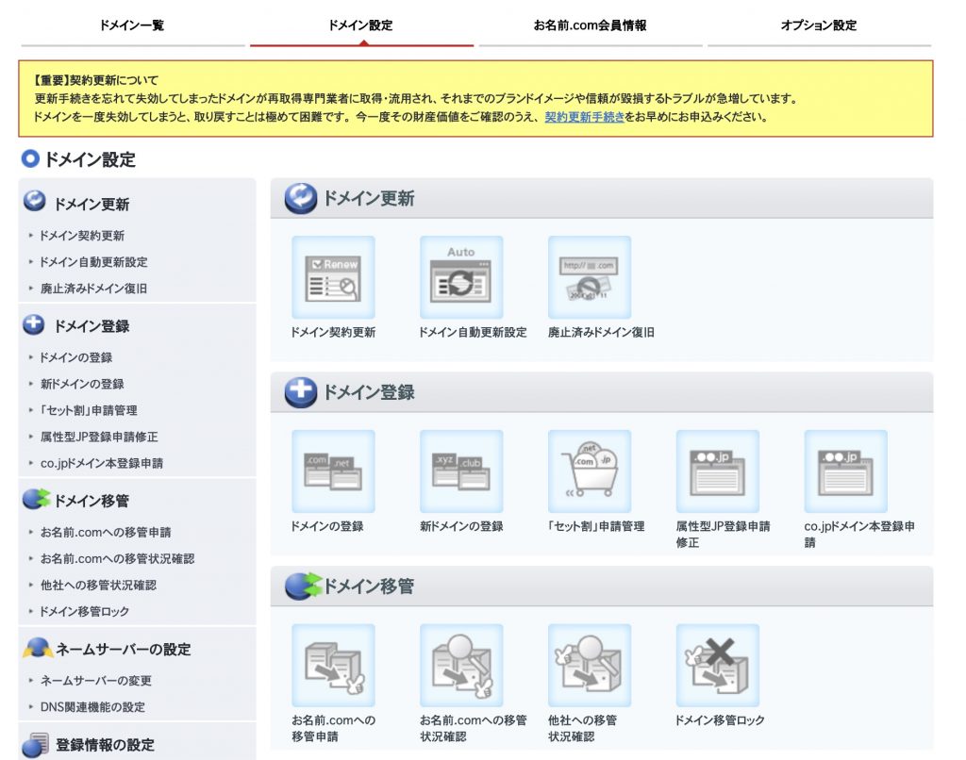Open sidebar link 「セット割」申請管理
Screen dimensions: 966x760
[x=88, y=411]
